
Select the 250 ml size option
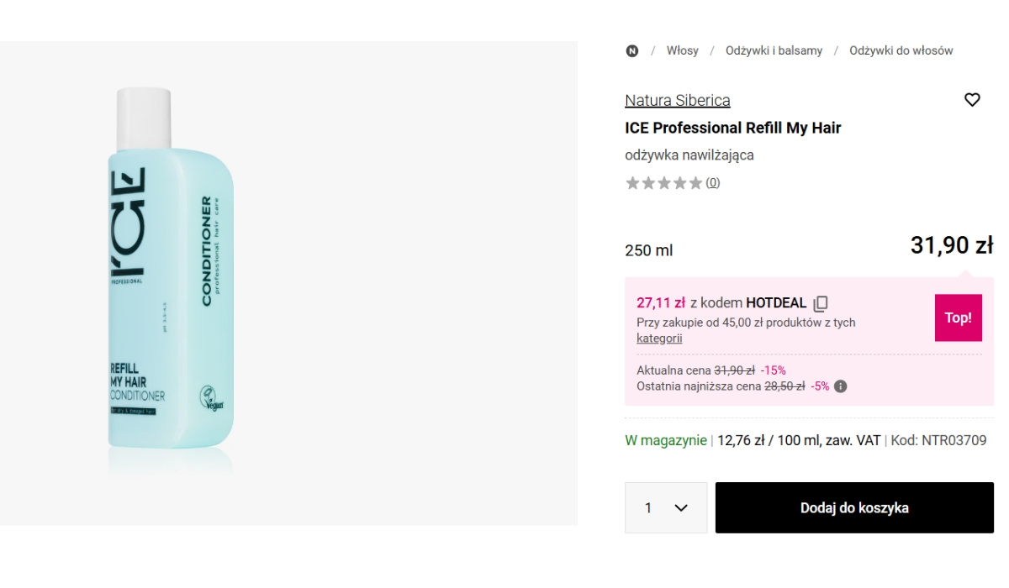[x=648, y=250]
